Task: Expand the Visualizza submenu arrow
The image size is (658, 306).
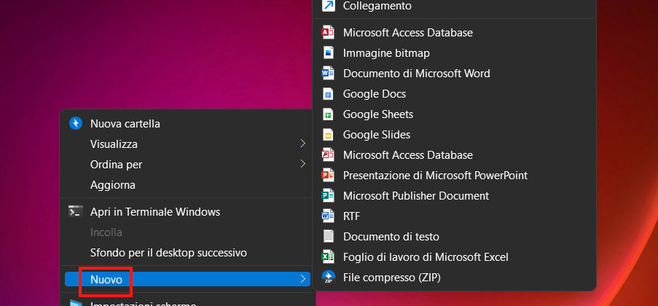Action: (x=302, y=144)
